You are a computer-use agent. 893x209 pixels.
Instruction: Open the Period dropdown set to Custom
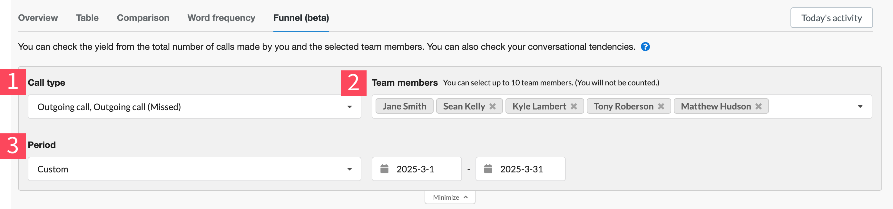pyautogui.click(x=194, y=169)
